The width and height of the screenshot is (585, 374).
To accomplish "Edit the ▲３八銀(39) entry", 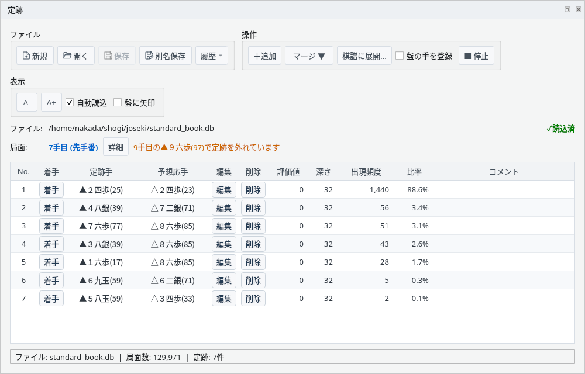I will (224, 244).
